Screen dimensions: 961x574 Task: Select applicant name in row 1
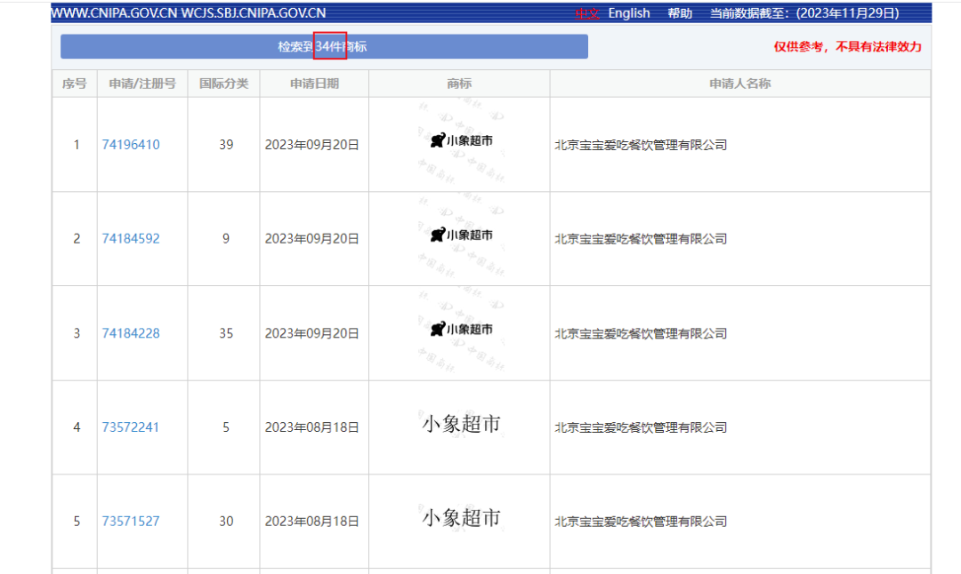point(641,145)
